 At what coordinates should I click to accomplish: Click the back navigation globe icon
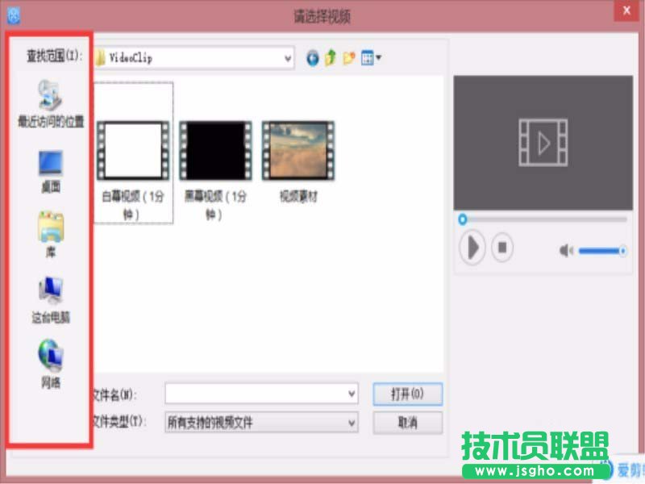(x=312, y=58)
